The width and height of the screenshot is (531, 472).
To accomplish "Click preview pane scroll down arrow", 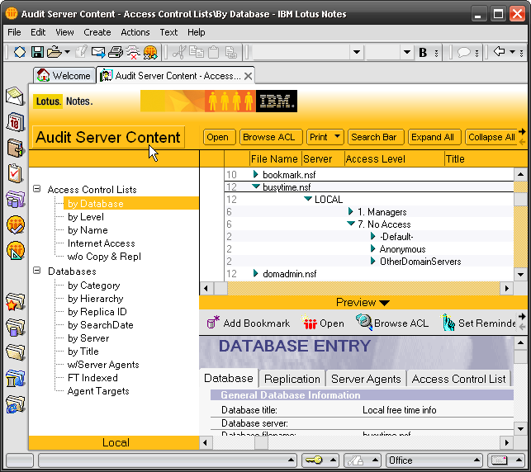I will [x=520, y=429].
